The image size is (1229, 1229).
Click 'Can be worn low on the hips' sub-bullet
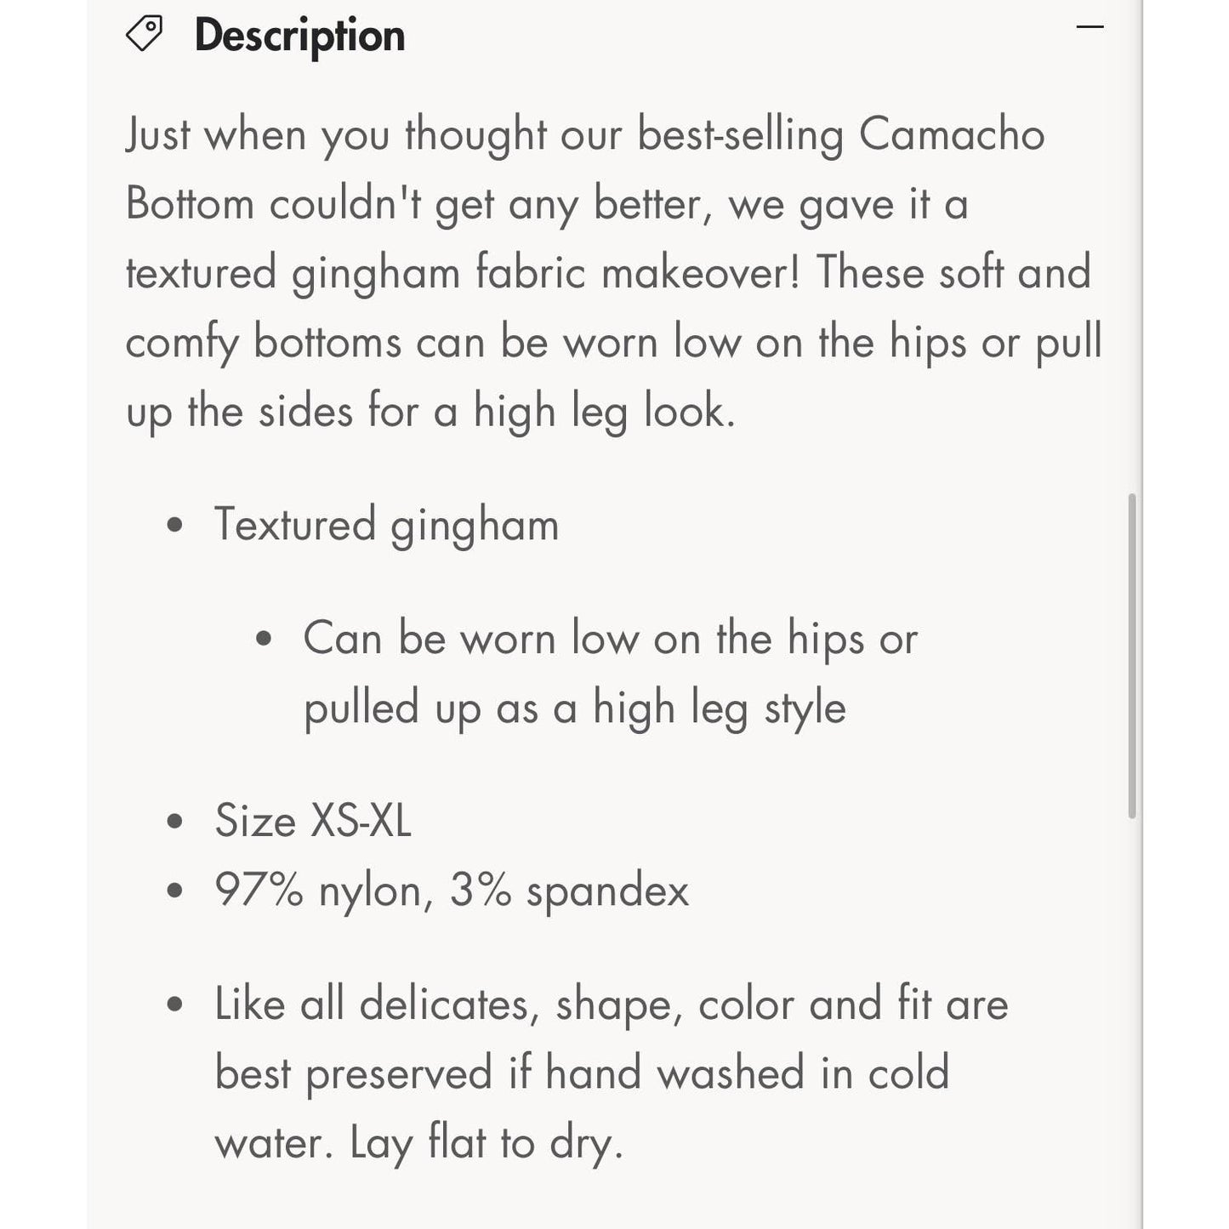610,638
